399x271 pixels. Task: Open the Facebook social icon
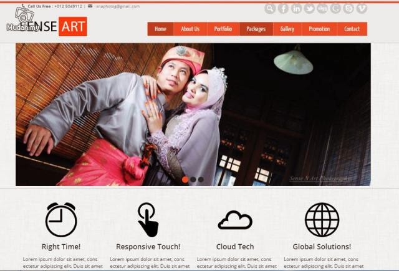tap(283, 9)
